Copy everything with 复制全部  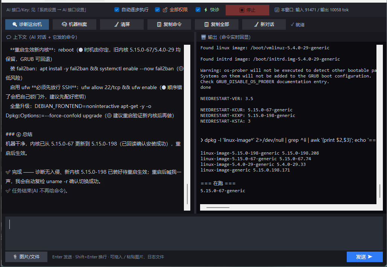(217, 24)
